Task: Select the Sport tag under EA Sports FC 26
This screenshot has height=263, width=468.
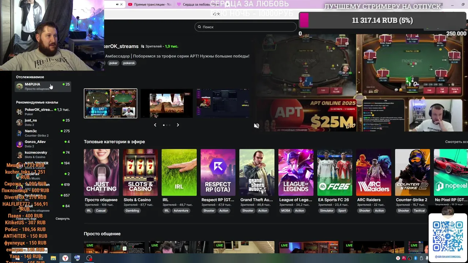Action: (x=342, y=210)
